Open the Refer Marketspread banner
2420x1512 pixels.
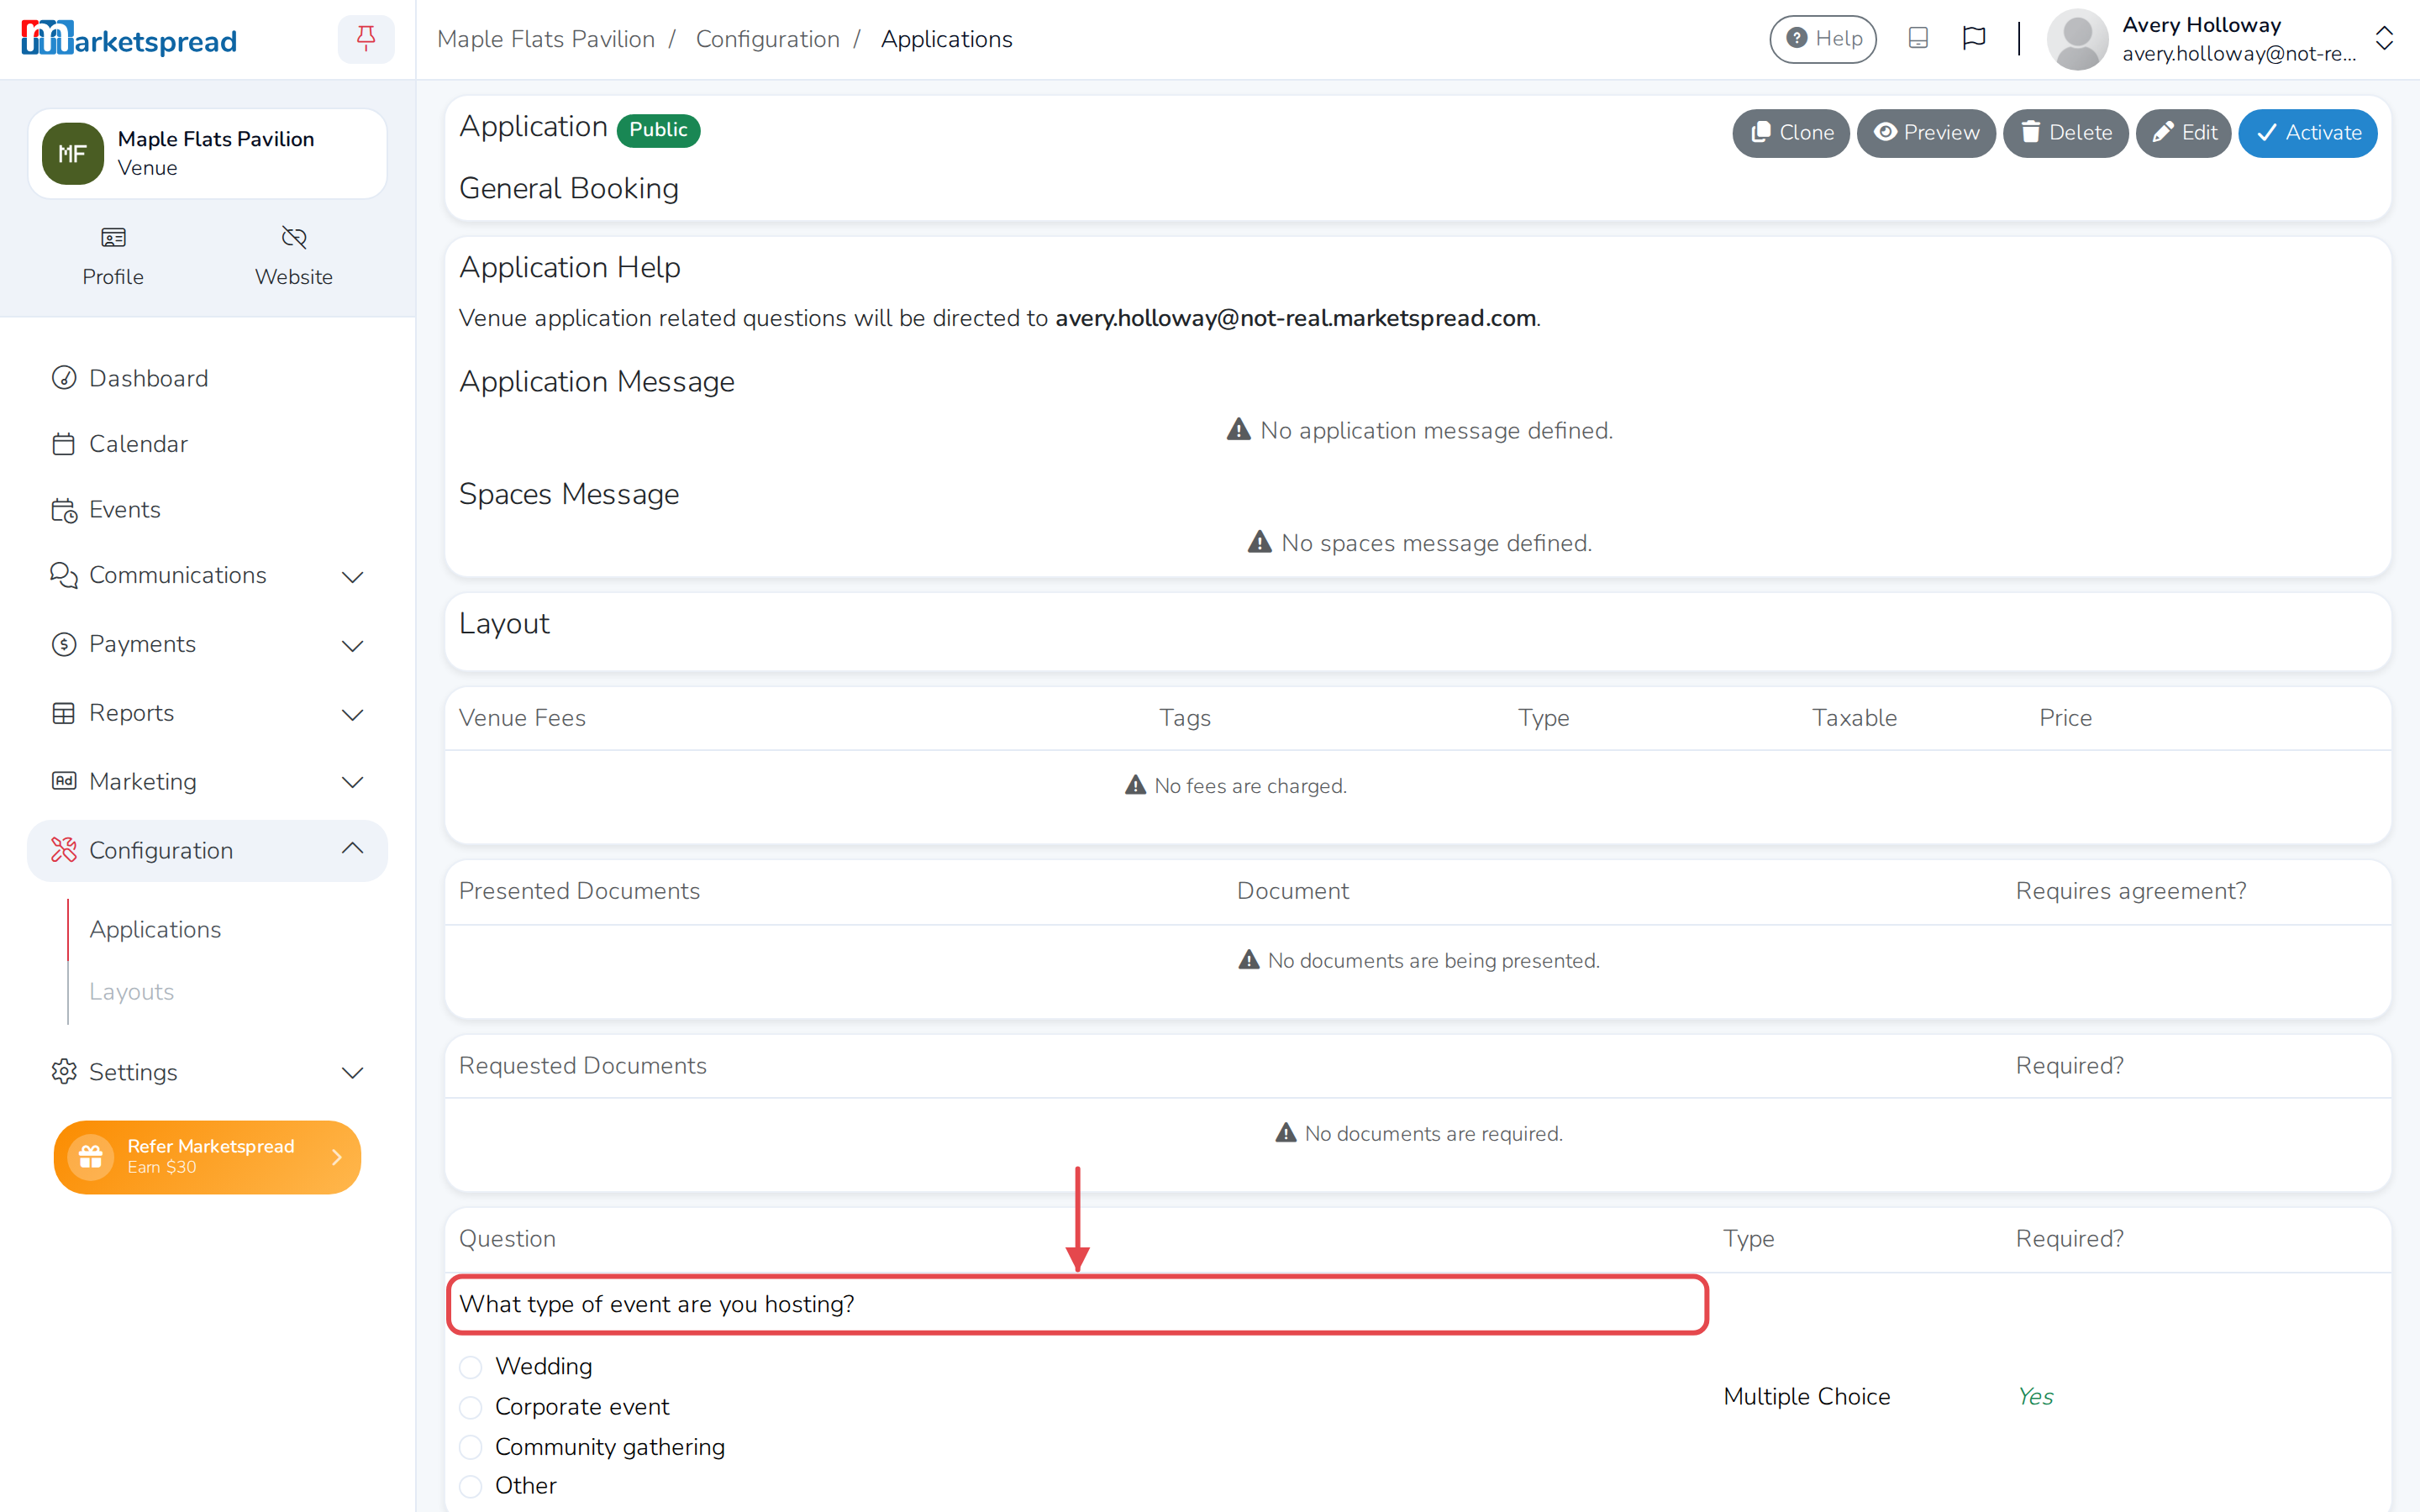coord(207,1157)
